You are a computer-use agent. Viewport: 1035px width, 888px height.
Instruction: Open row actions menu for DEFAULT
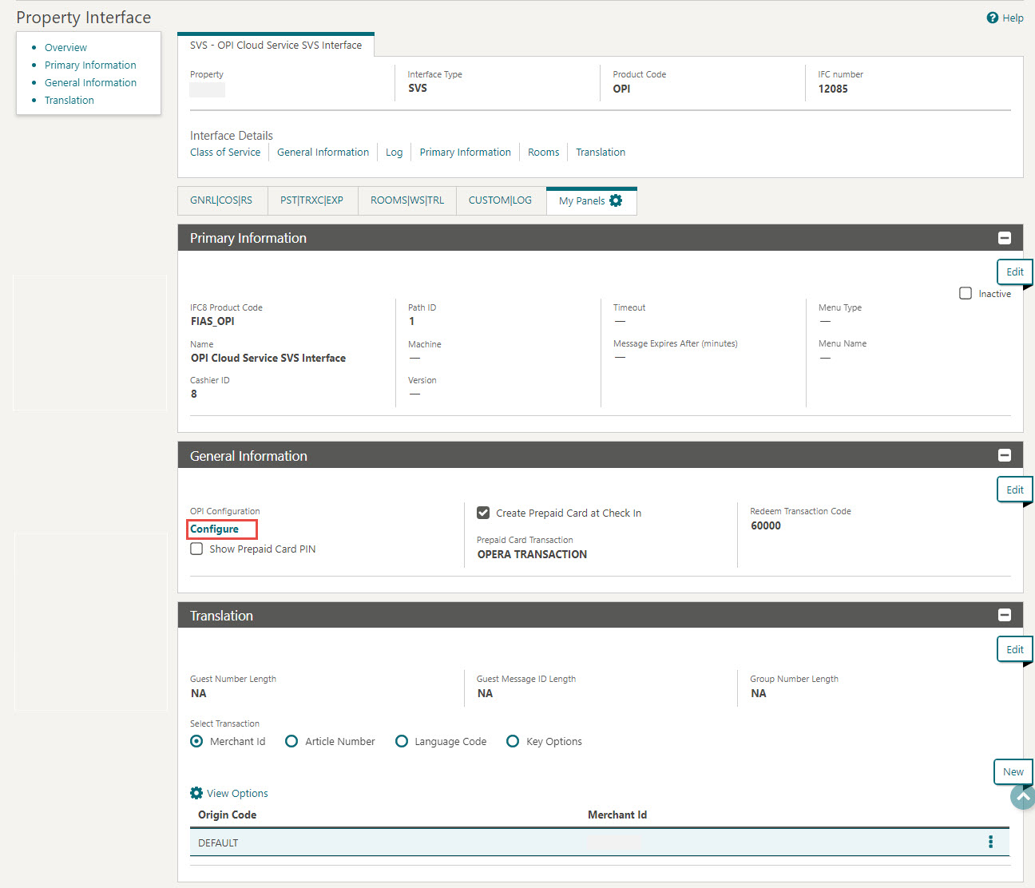tap(991, 842)
